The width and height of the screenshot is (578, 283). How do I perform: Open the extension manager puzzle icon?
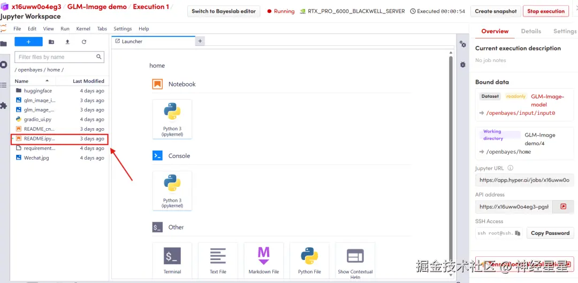coord(3,106)
